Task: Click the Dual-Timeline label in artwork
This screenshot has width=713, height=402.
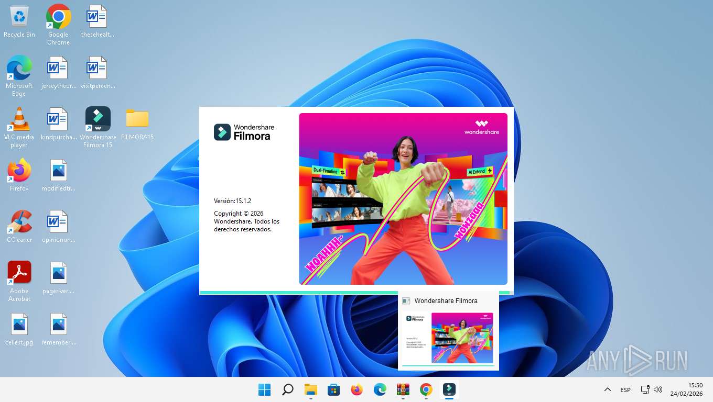Action: coord(329,171)
